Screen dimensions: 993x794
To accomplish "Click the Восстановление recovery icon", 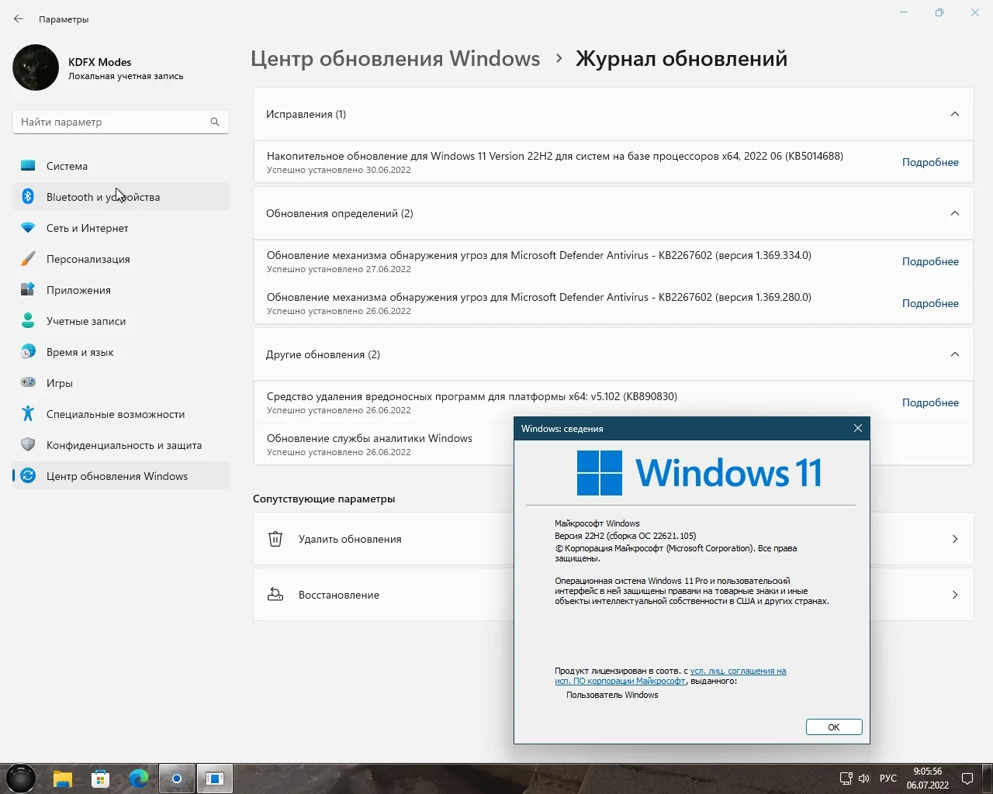I will coord(275,595).
